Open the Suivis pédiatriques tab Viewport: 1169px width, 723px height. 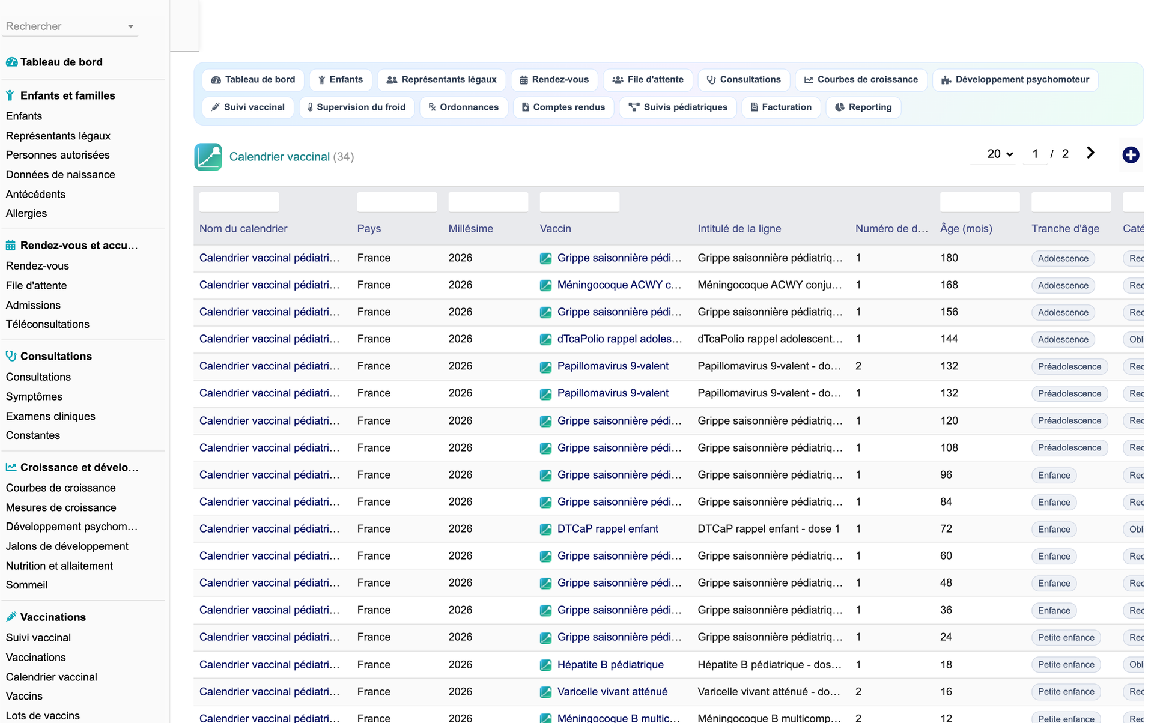[x=678, y=107]
